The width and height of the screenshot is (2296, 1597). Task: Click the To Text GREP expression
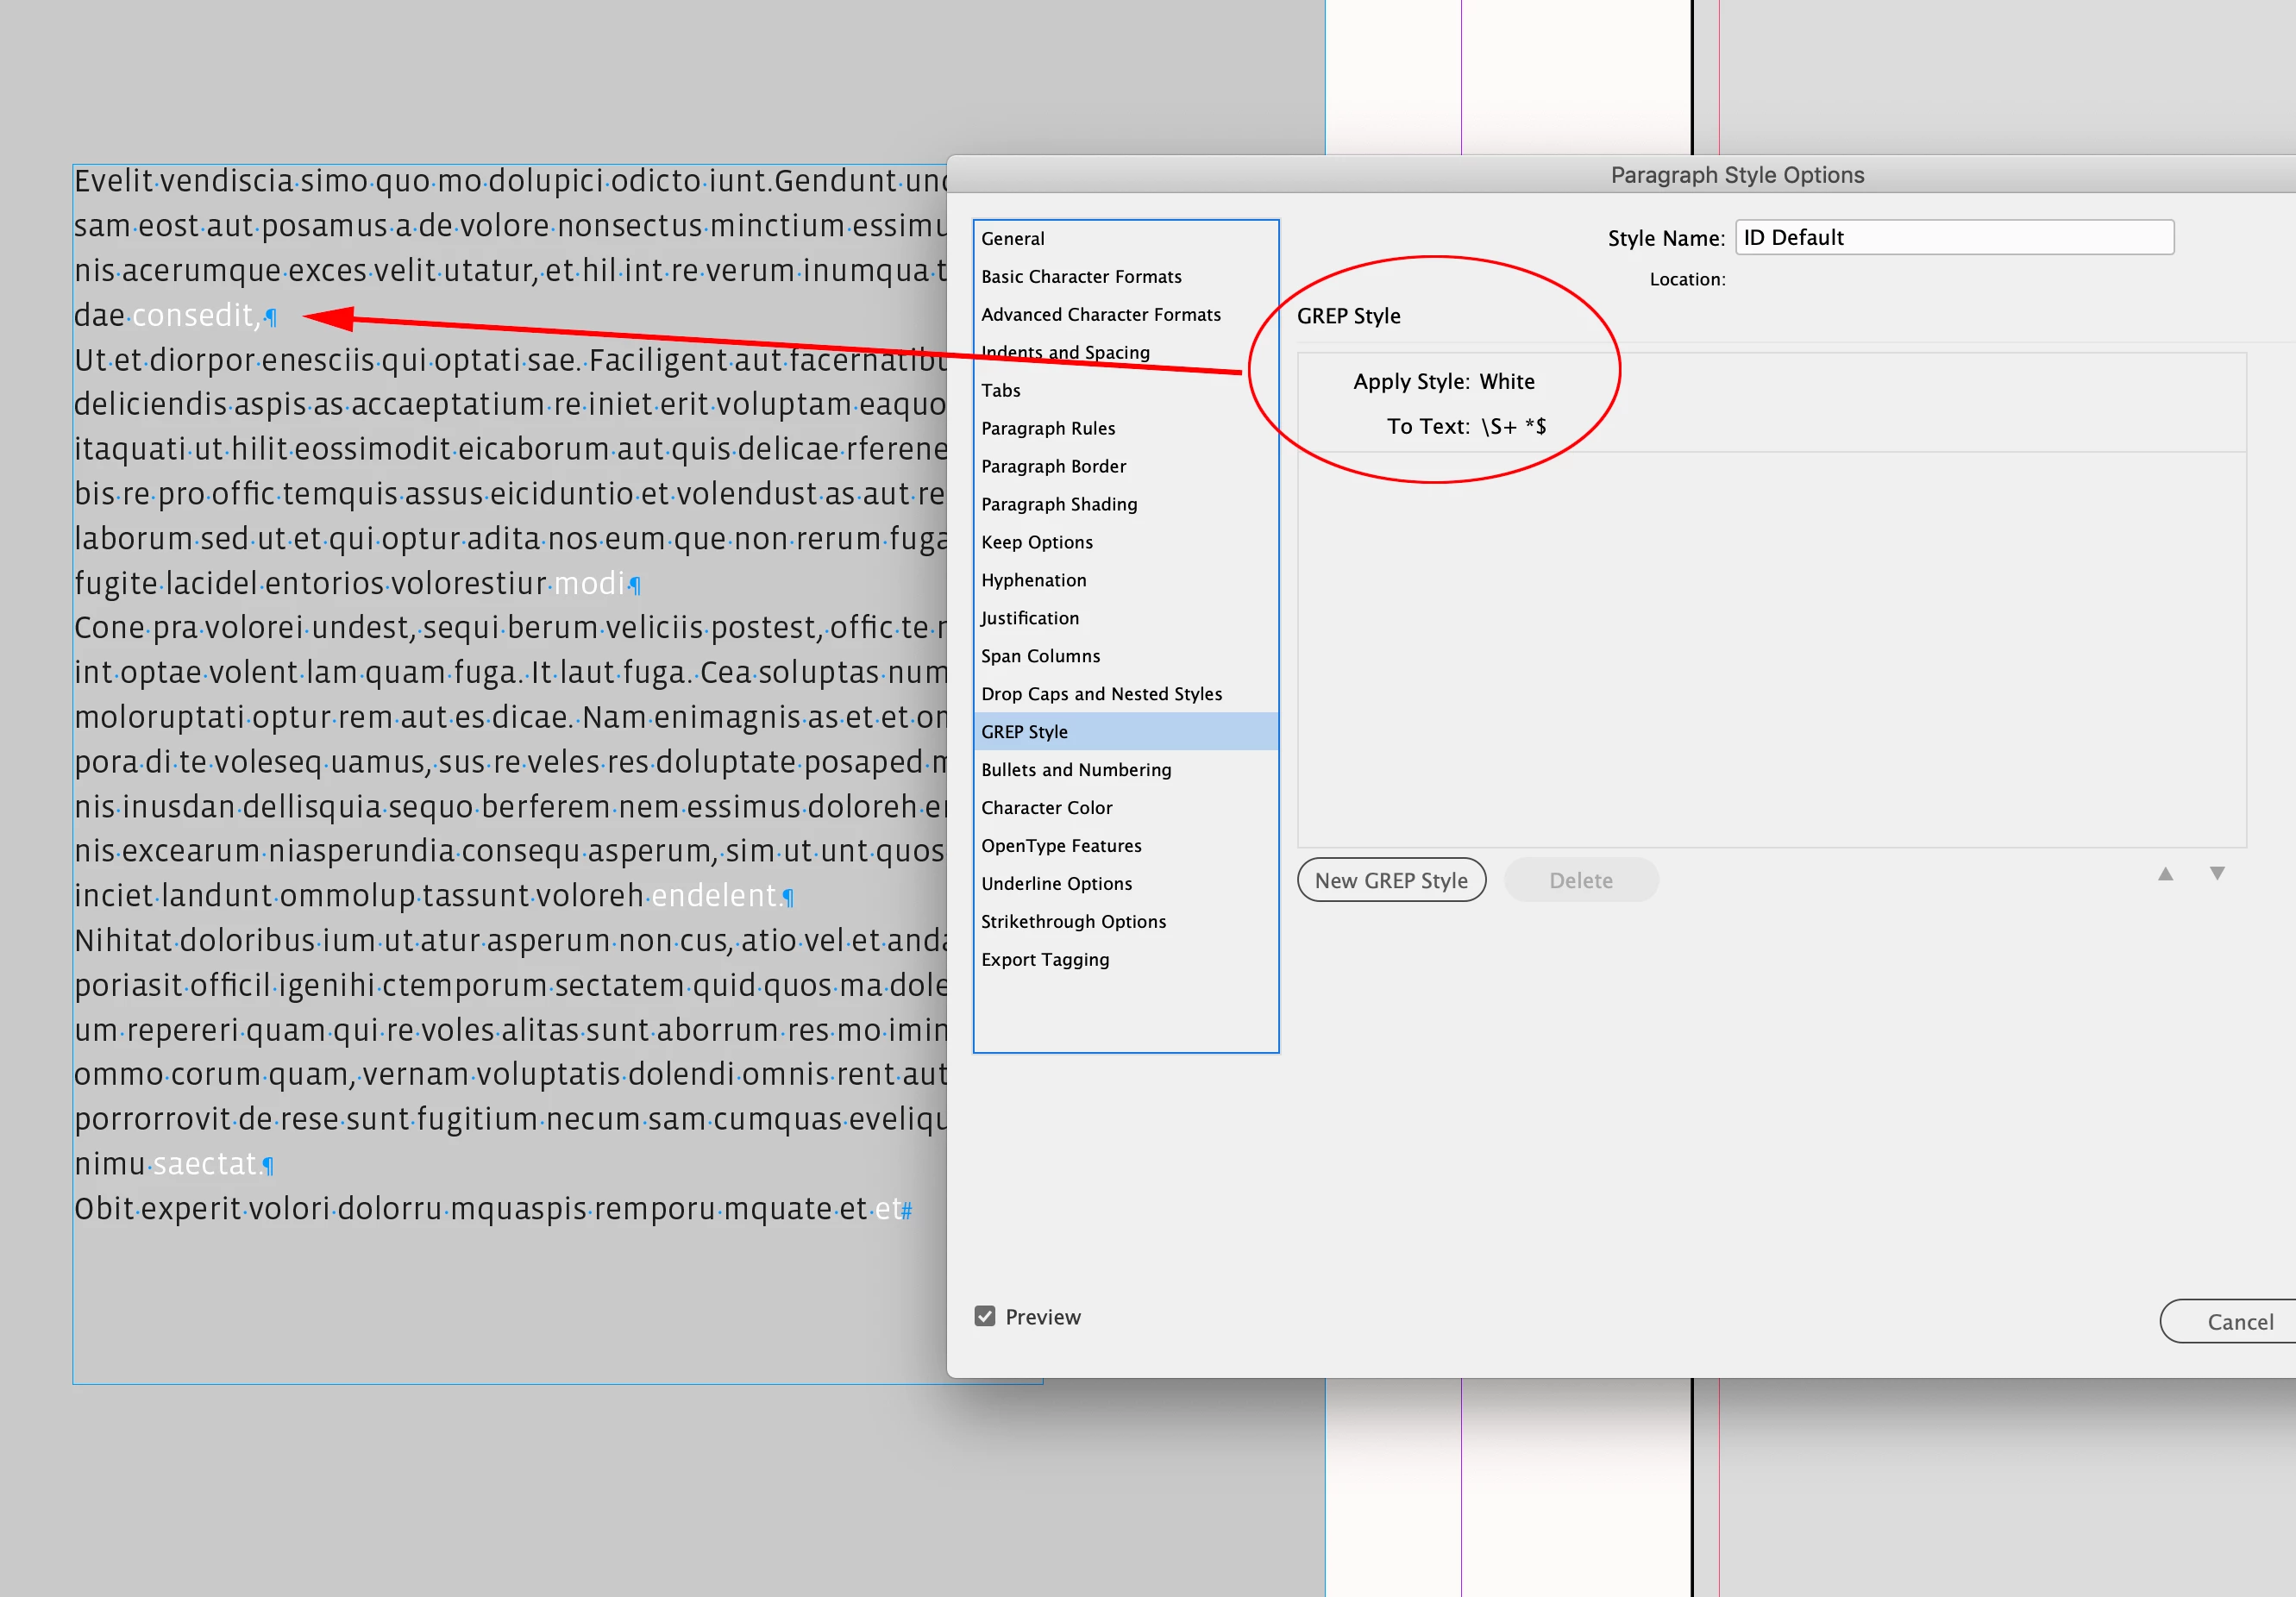(1513, 426)
